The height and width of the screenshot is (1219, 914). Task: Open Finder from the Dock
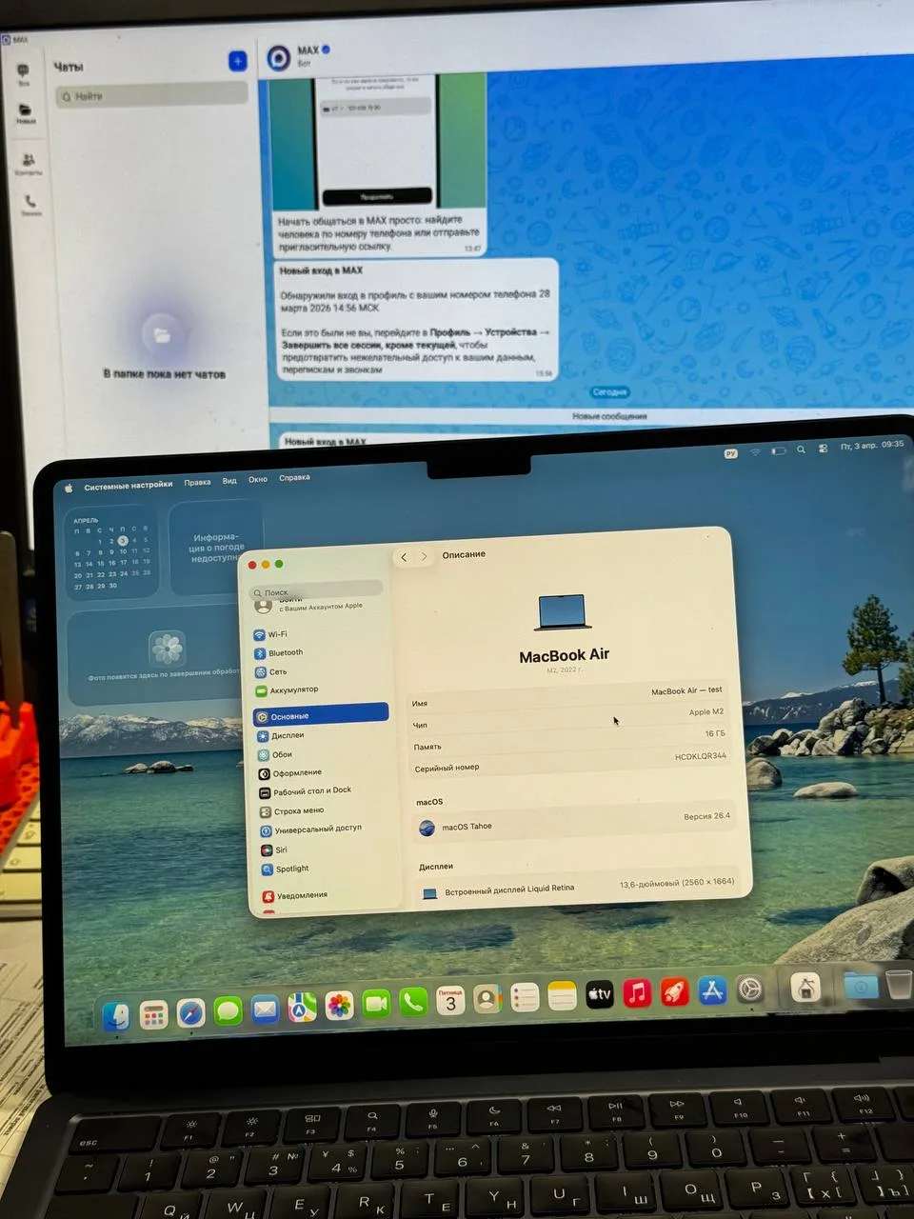tap(116, 1015)
